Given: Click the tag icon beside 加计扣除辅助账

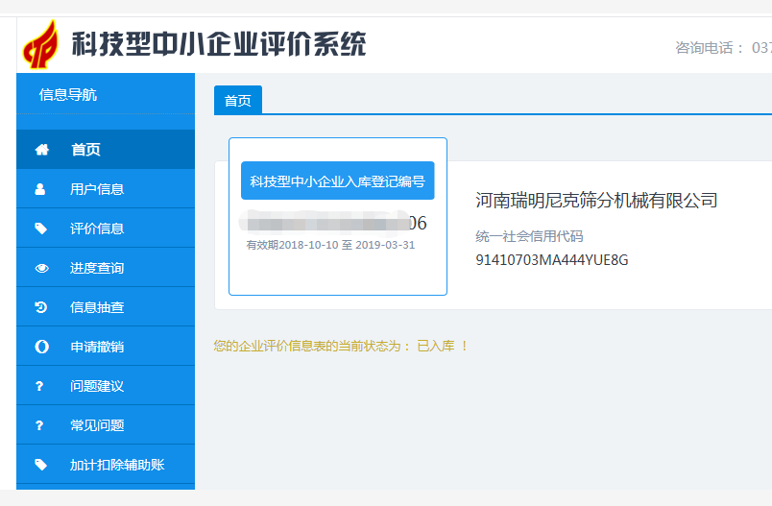Looking at the screenshot, I should pyautogui.click(x=40, y=465).
